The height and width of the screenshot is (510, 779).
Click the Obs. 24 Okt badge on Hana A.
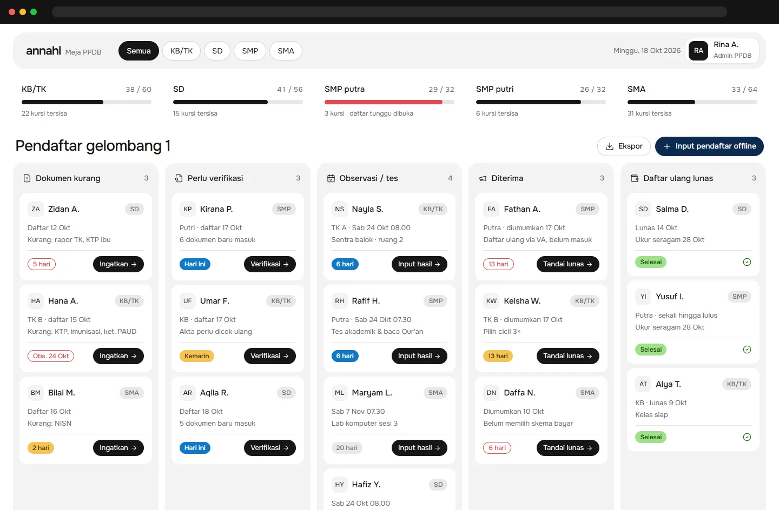[51, 356]
